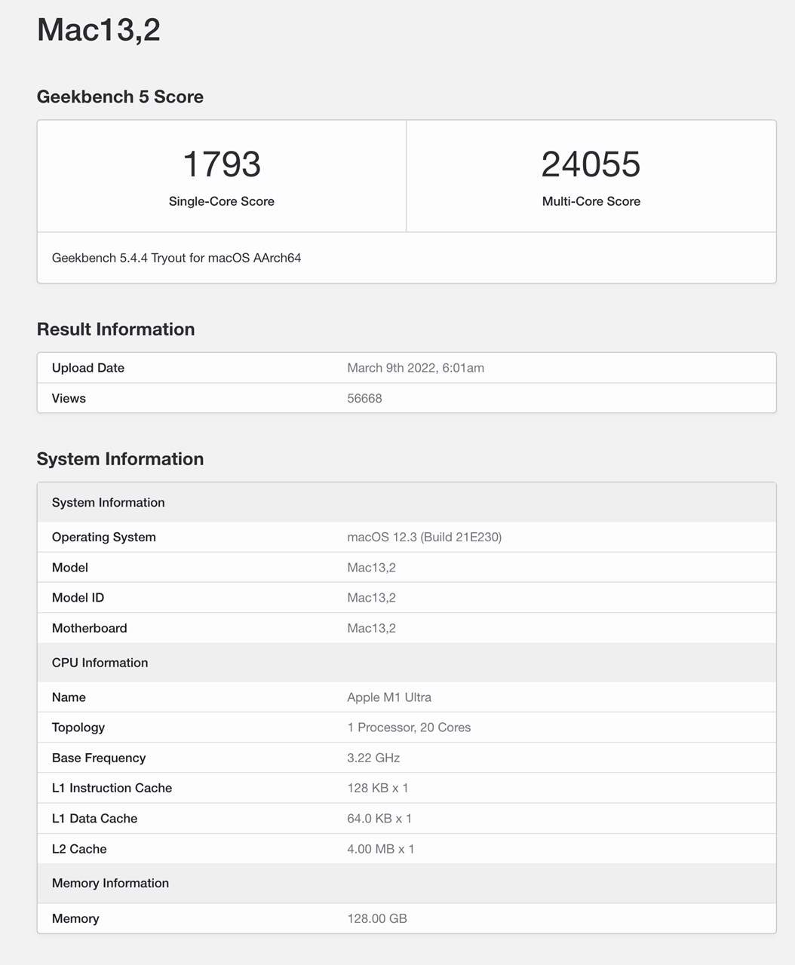795x965 pixels.
Task: Click the L1 Data Cache 64.0 KB value
Action: click(x=379, y=818)
